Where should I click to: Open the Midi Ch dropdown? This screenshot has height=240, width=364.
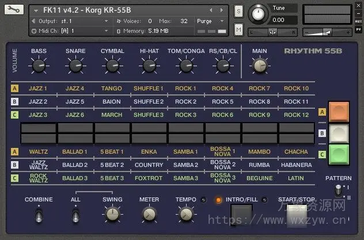[x=70, y=31]
